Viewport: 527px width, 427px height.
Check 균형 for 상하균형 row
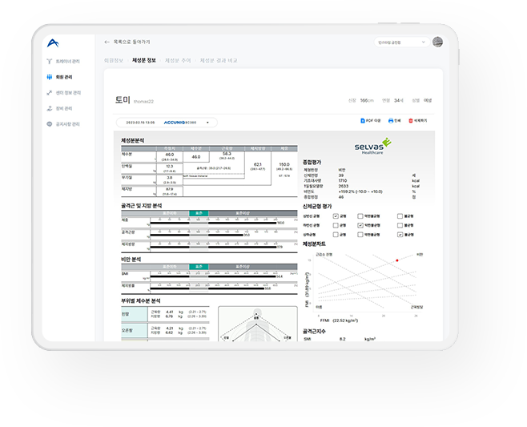(336, 235)
